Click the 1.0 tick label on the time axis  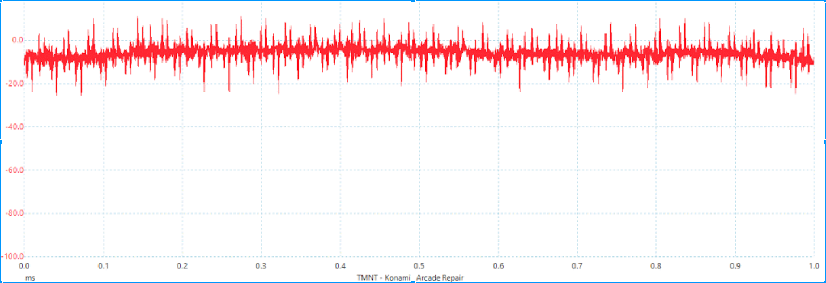(813, 266)
